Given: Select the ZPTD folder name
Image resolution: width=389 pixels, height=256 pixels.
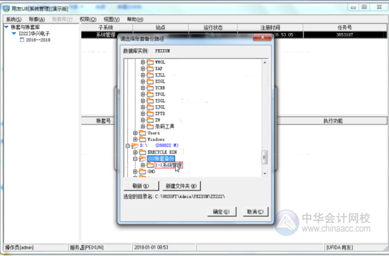Looking at the screenshot, I should (160, 114).
